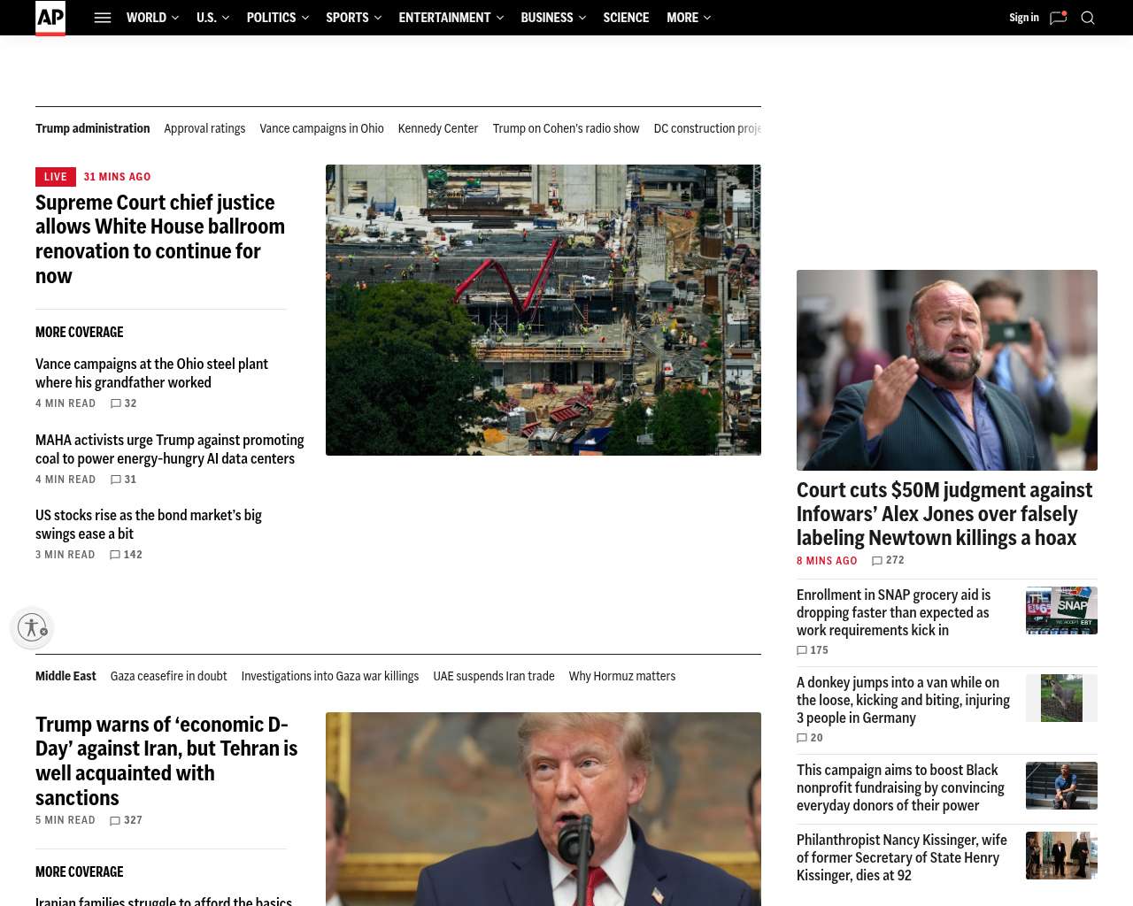Open the search magnifier icon
The image size is (1133, 906).
click(x=1088, y=18)
